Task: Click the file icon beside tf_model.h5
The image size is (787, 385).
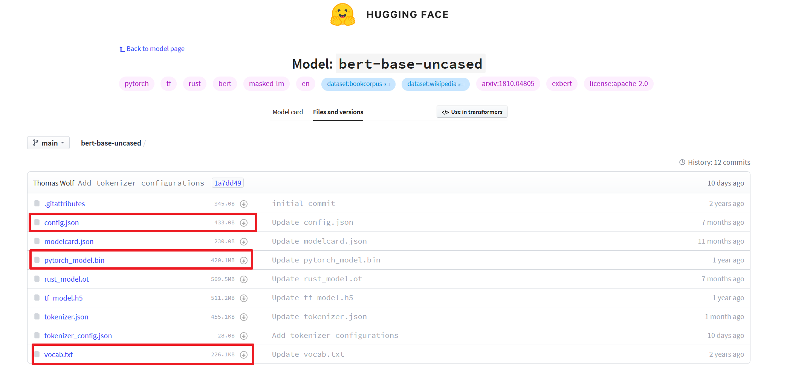Action: (37, 298)
